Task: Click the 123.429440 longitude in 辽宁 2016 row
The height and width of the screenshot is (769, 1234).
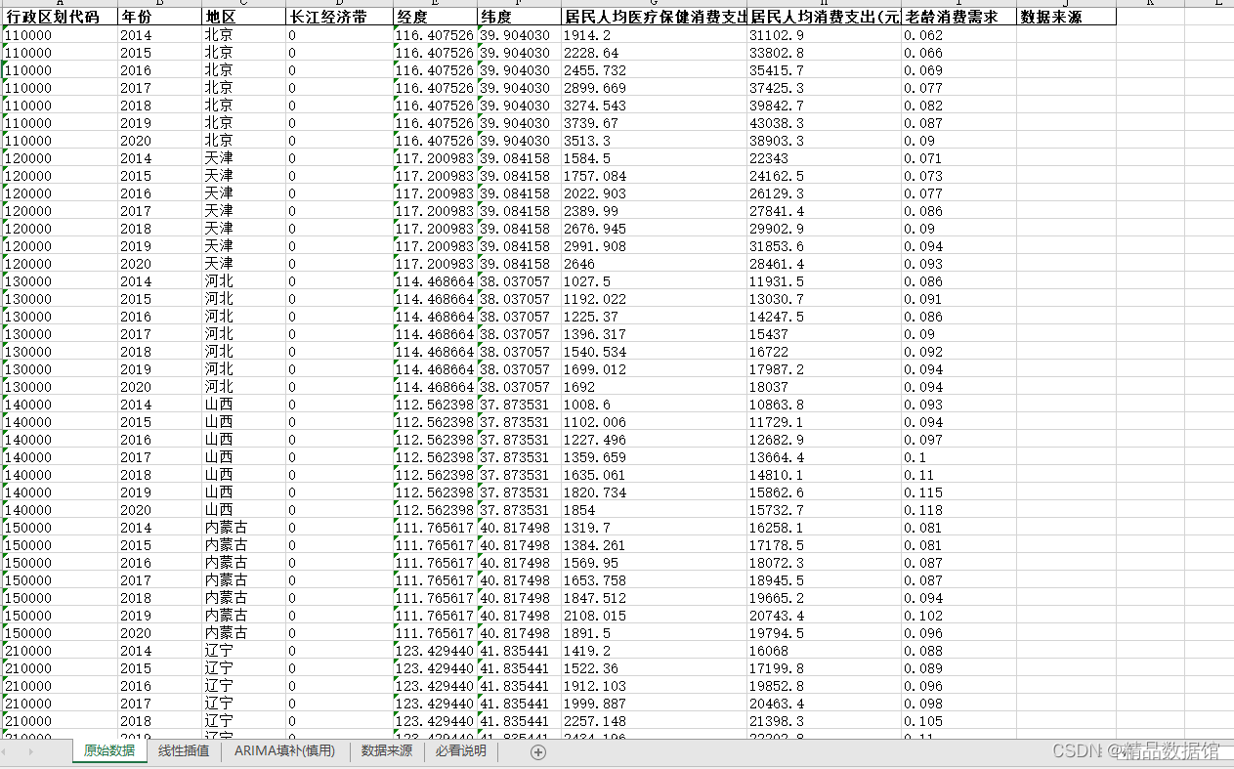Action: pos(435,686)
